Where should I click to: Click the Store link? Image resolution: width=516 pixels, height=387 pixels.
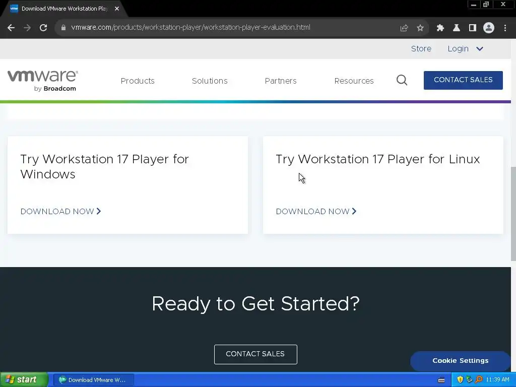[x=421, y=49]
